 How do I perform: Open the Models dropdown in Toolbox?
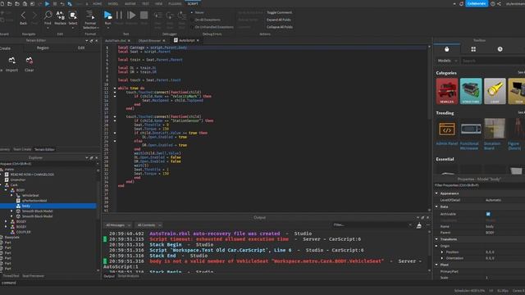click(447, 61)
